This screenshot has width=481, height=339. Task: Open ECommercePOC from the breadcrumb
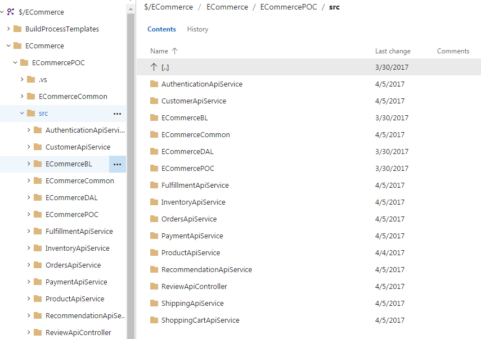289,7
